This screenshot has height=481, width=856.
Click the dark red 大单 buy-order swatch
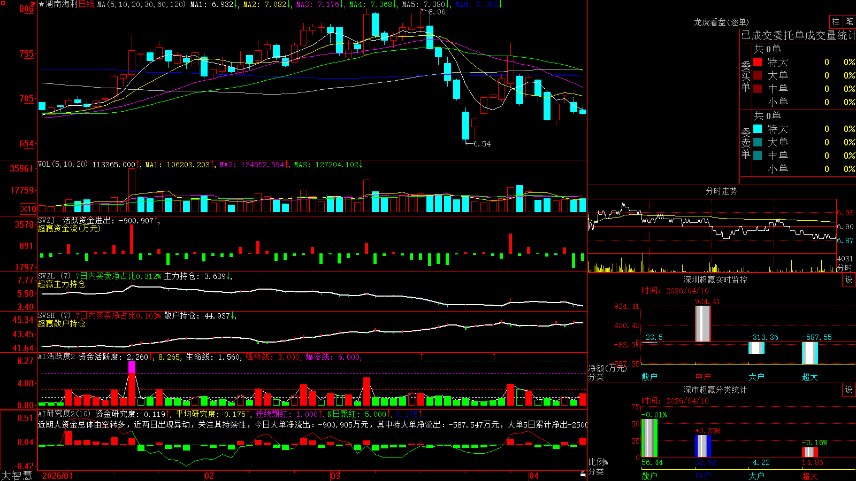[x=758, y=75]
